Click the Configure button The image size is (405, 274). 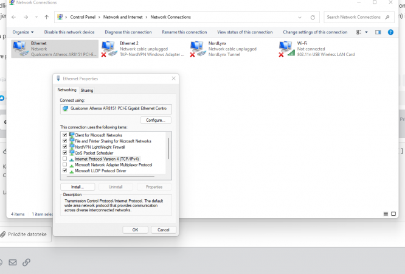(156, 120)
